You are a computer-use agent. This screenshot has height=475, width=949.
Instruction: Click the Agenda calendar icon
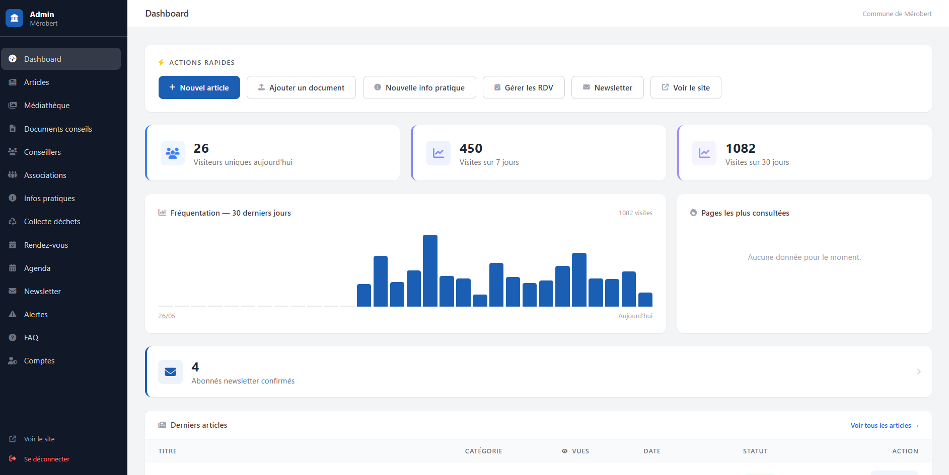[x=13, y=268]
